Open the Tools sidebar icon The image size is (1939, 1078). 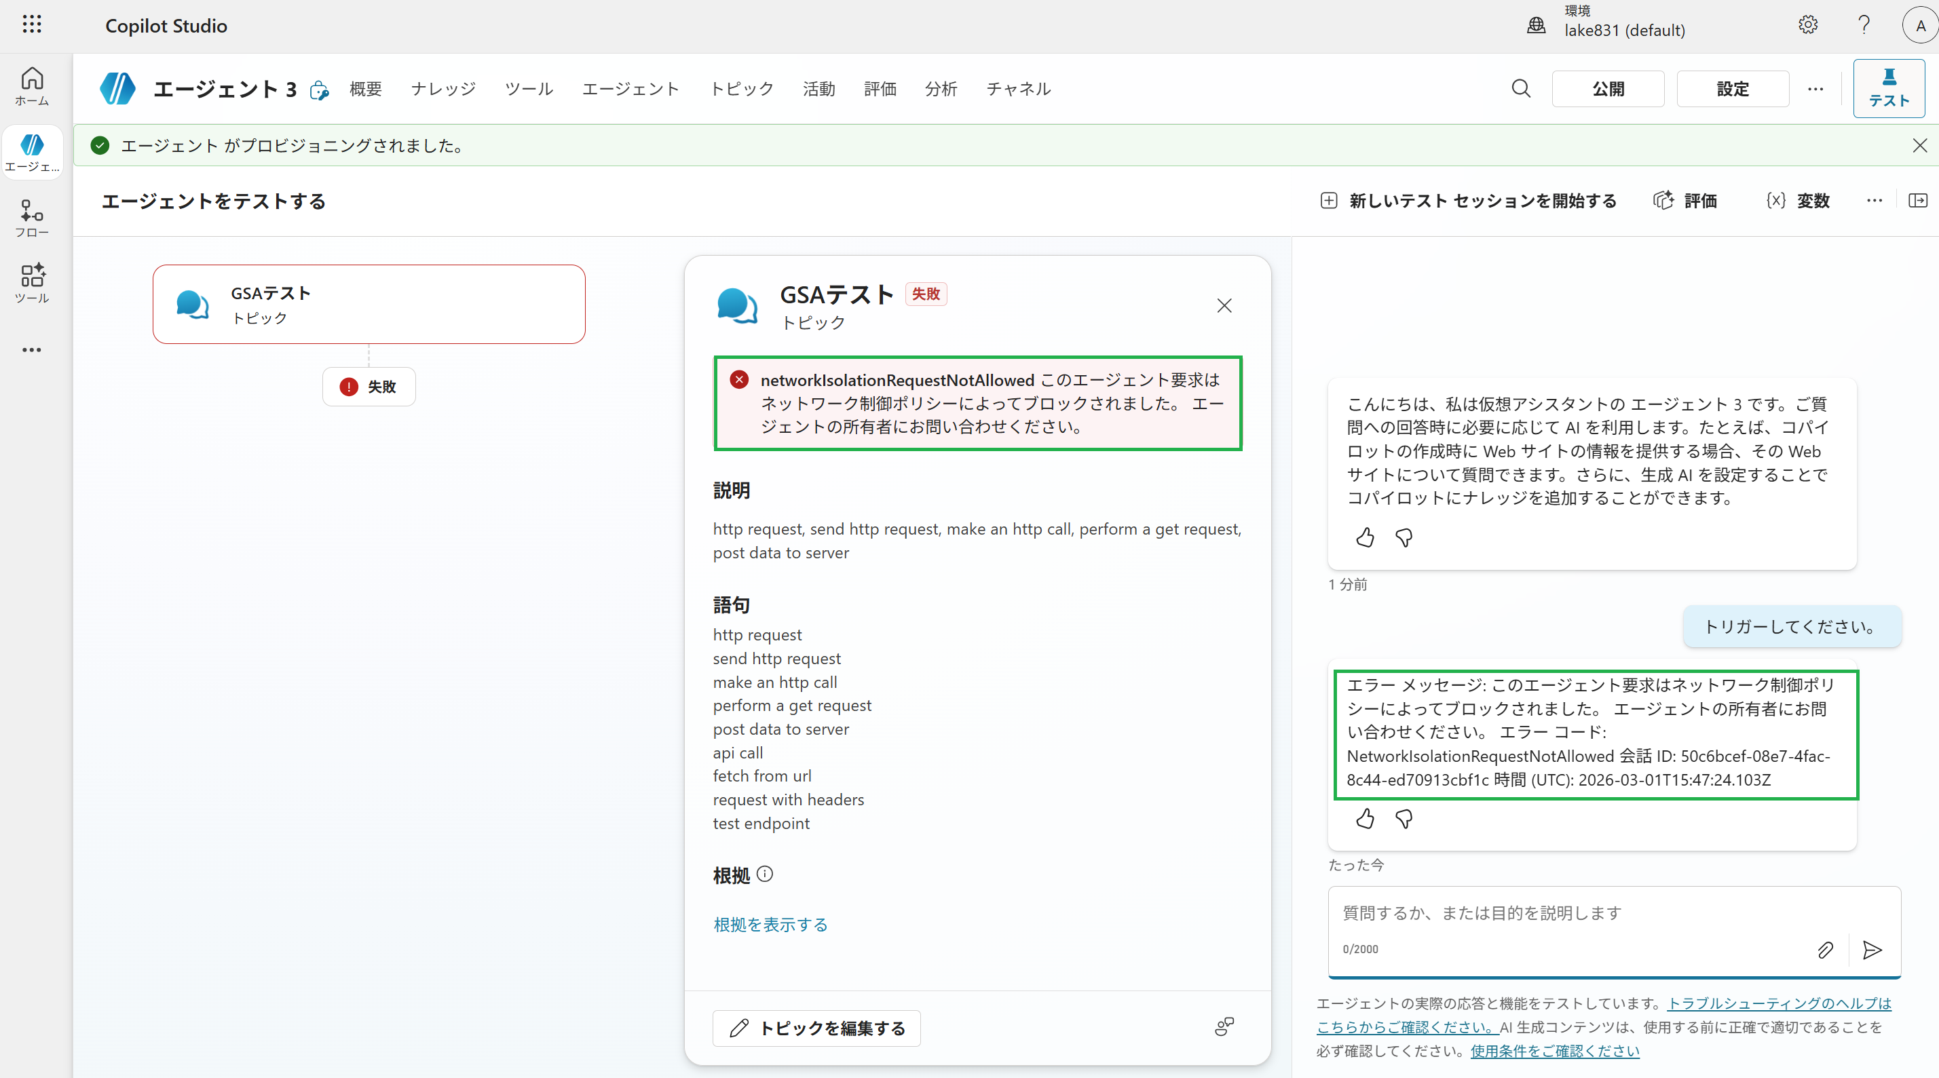(x=32, y=284)
